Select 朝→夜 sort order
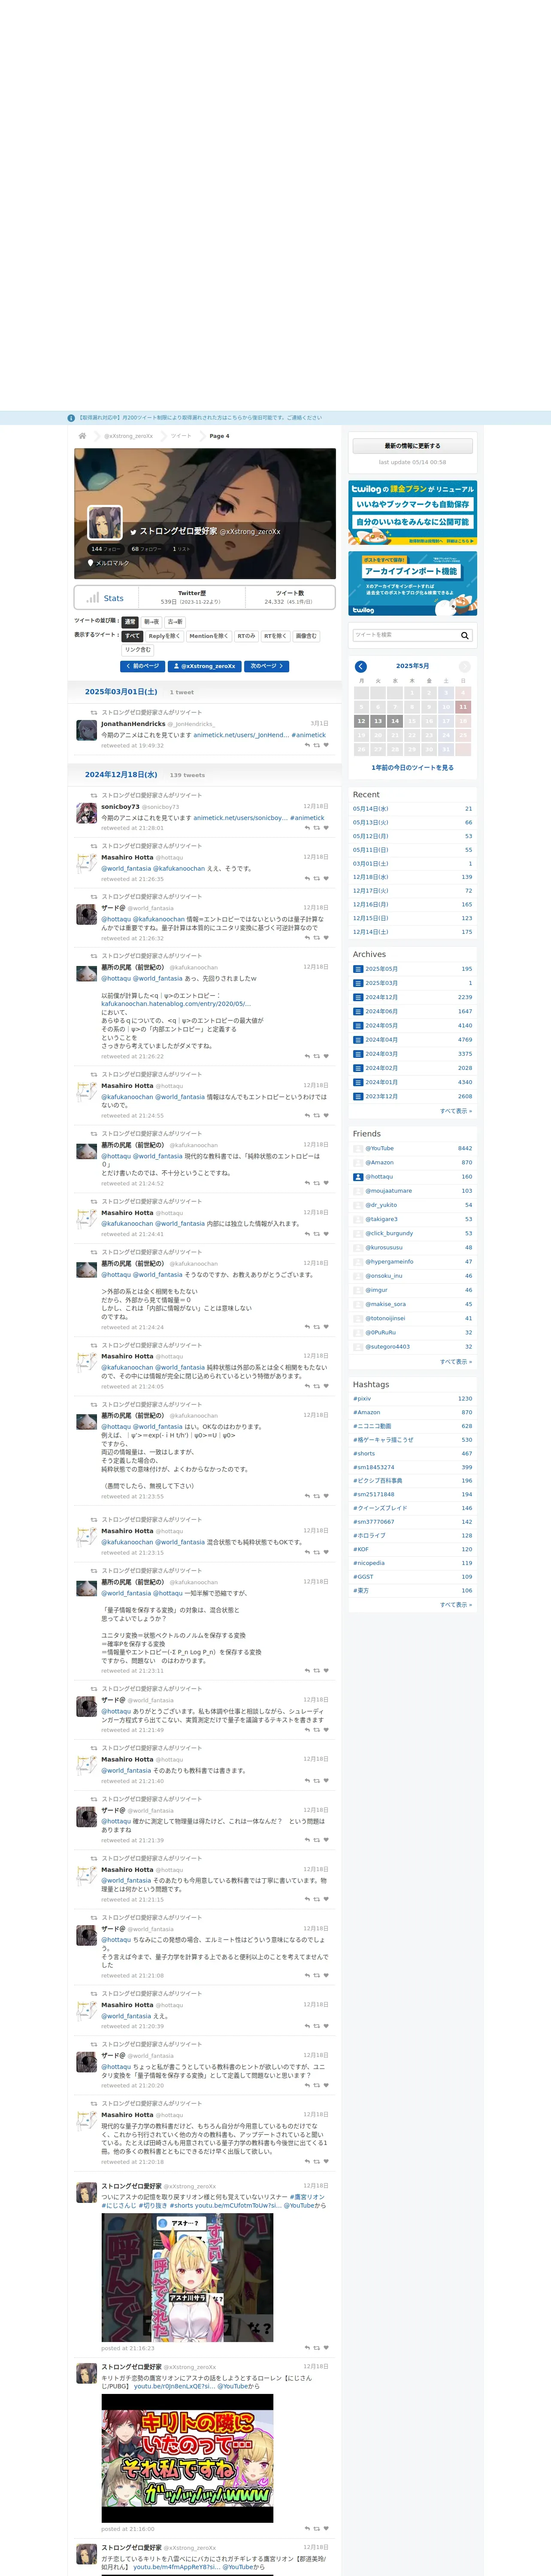 [151, 622]
